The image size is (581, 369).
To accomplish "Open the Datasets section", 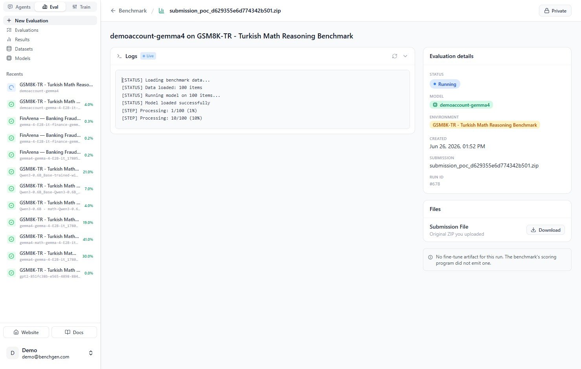I will pos(50,49).
